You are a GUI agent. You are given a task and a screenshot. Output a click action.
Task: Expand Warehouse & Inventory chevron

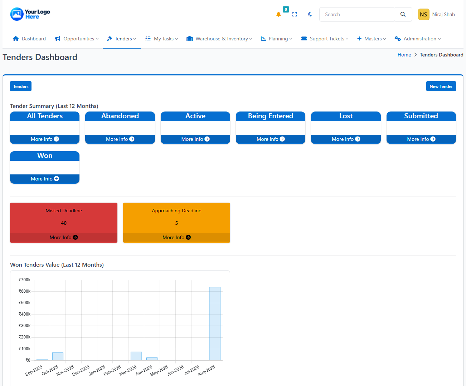pyautogui.click(x=251, y=39)
